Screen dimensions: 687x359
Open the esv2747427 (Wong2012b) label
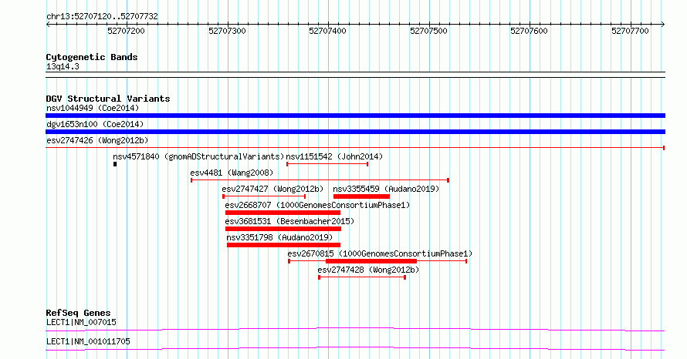(x=272, y=189)
